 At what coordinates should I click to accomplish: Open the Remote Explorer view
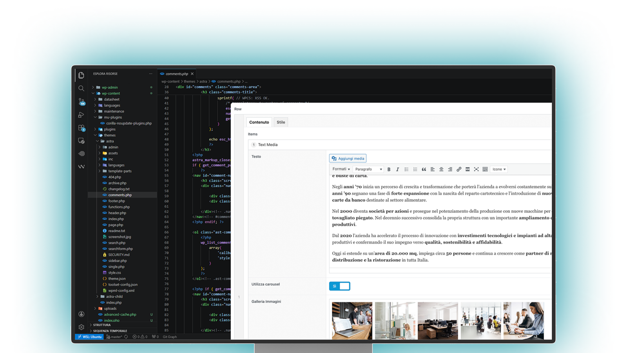(x=82, y=140)
